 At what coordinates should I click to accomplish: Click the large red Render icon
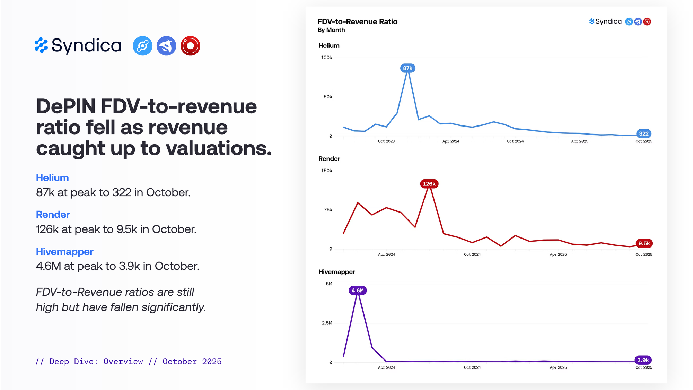pyautogui.click(x=190, y=46)
